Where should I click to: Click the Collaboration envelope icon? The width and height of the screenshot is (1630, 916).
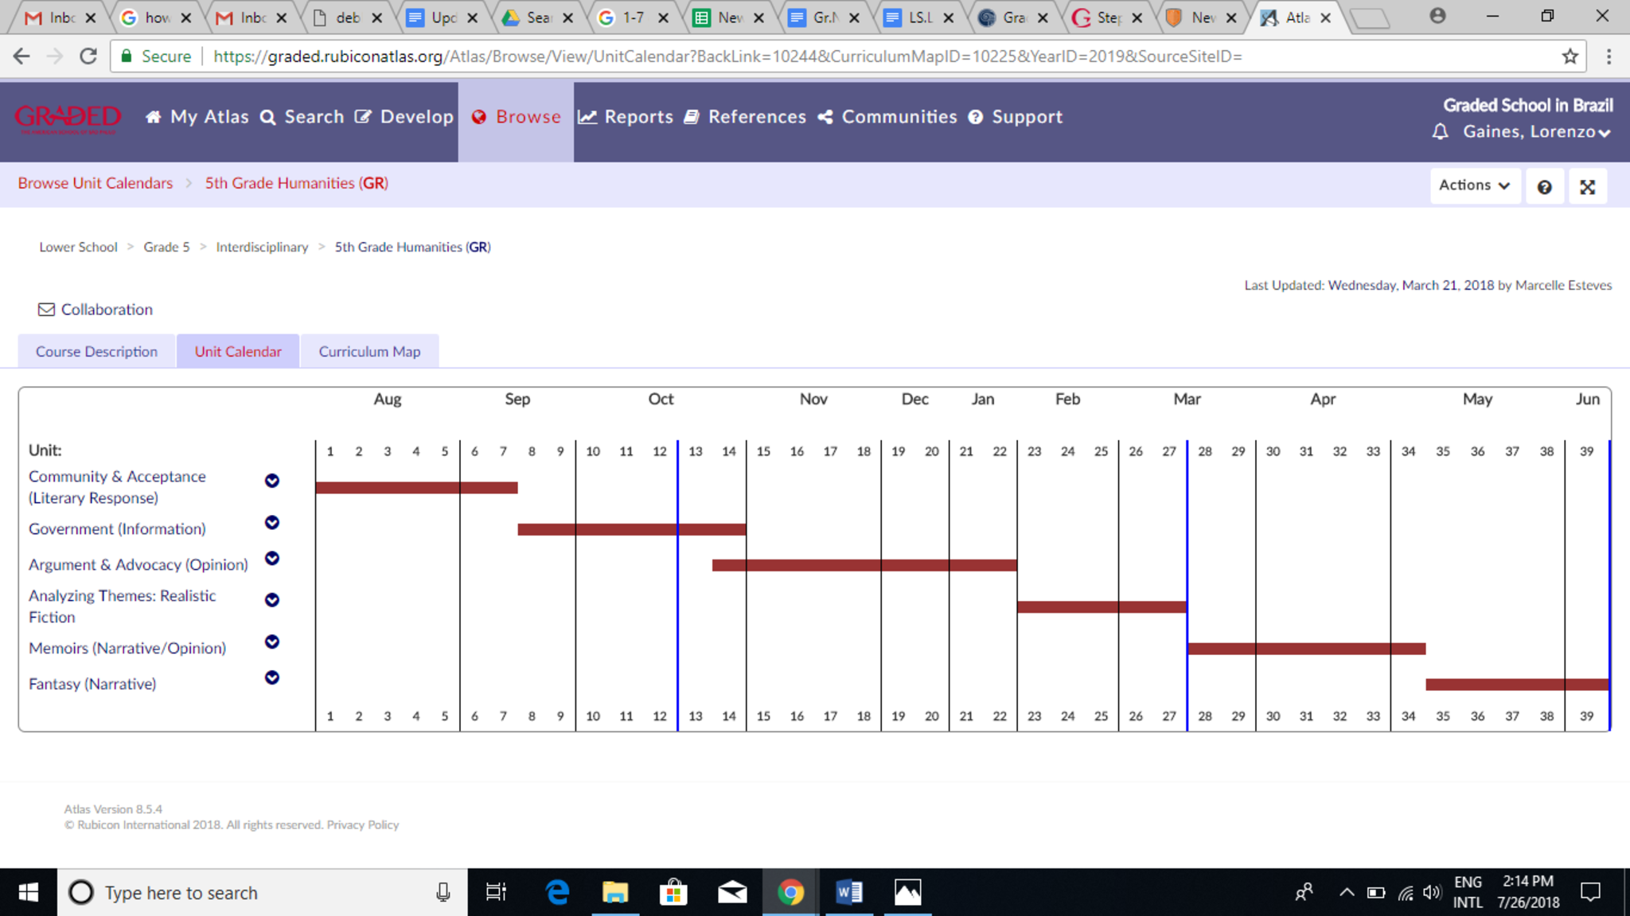(47, 310)
